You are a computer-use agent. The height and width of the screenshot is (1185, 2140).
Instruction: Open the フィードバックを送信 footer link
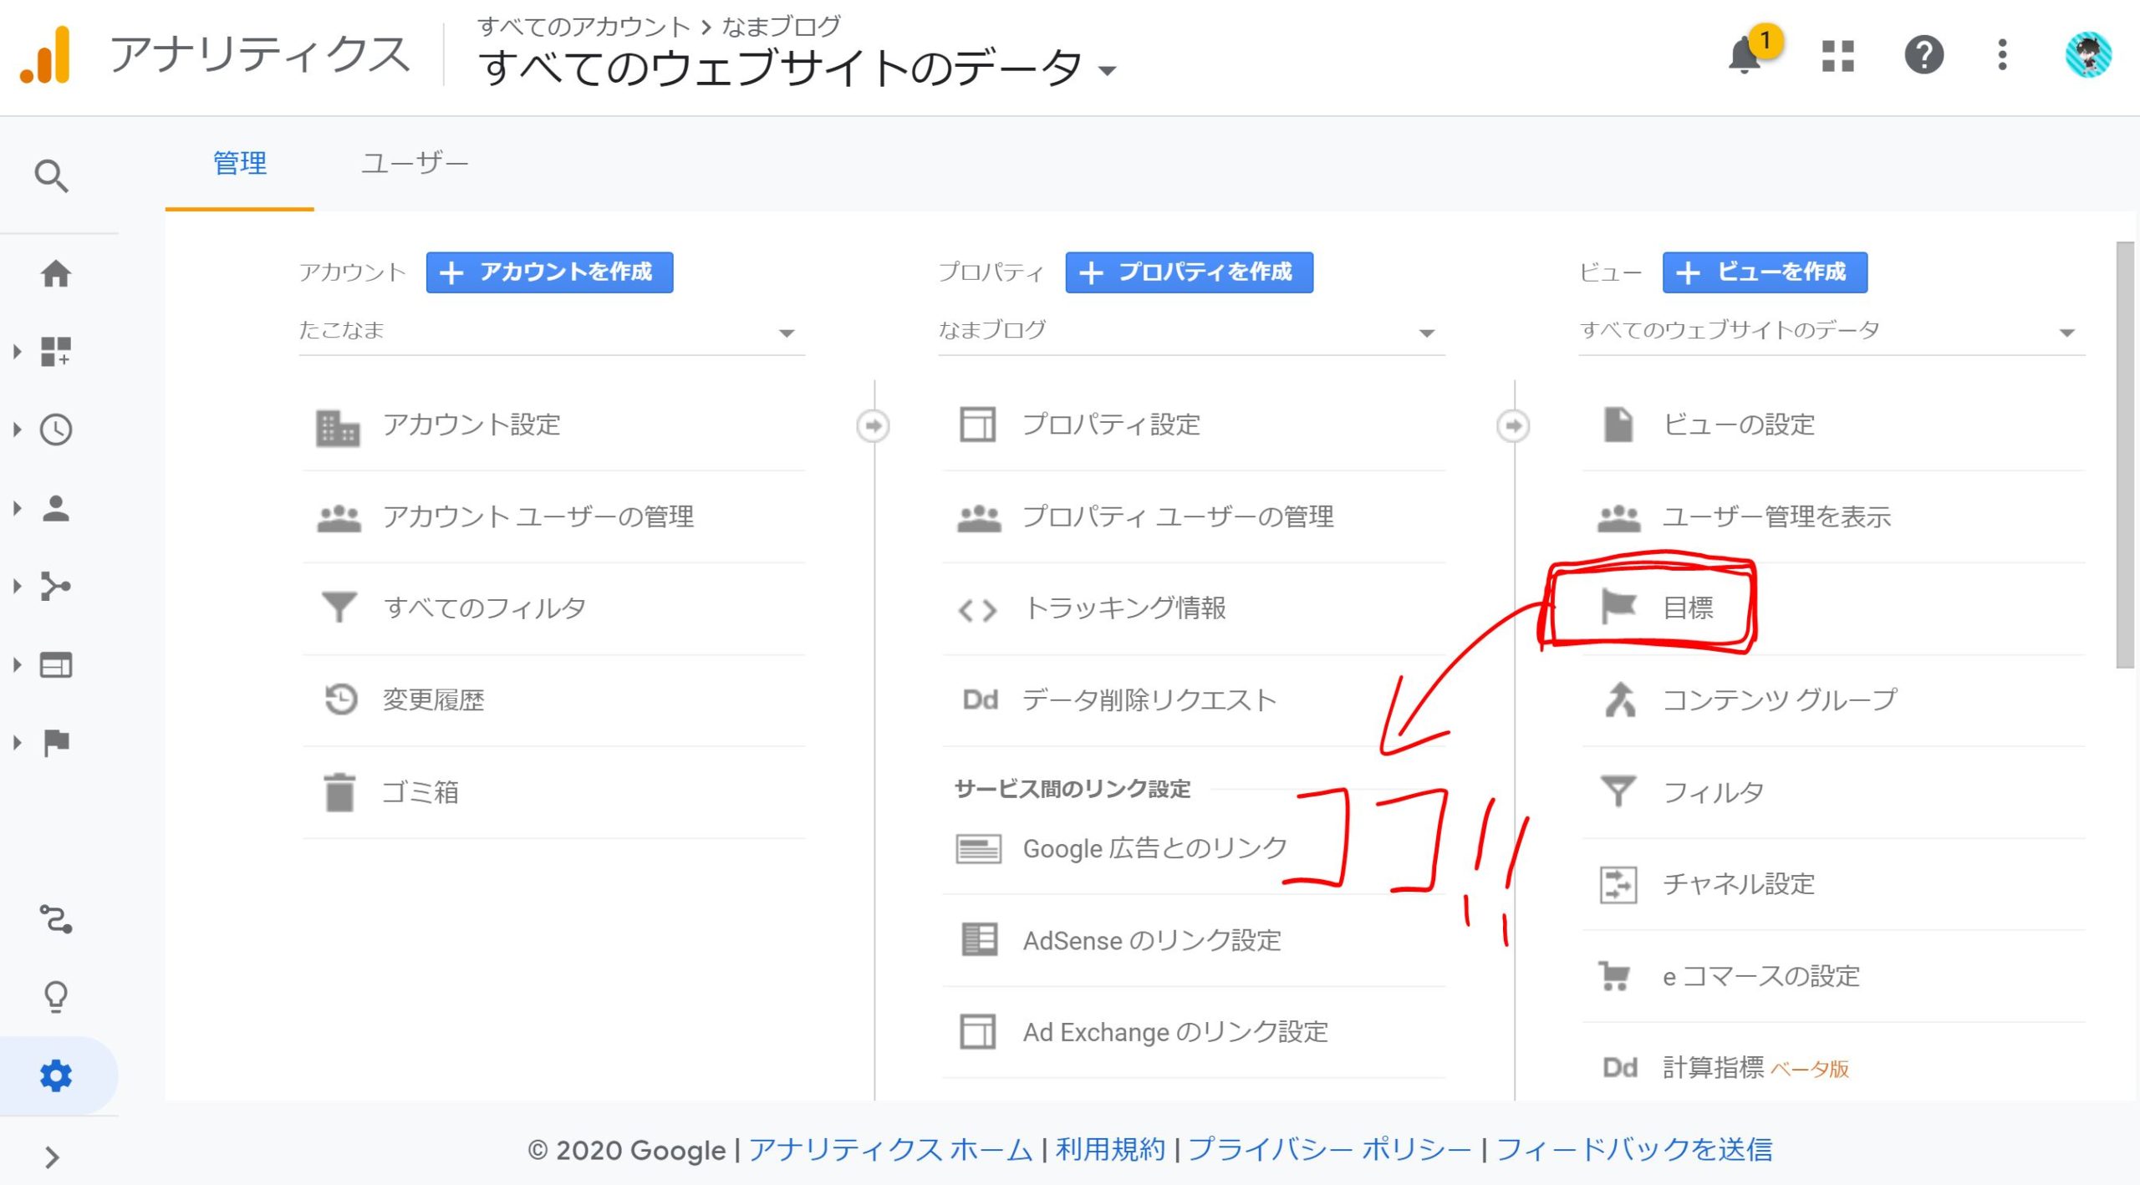coord(1634,1150)
